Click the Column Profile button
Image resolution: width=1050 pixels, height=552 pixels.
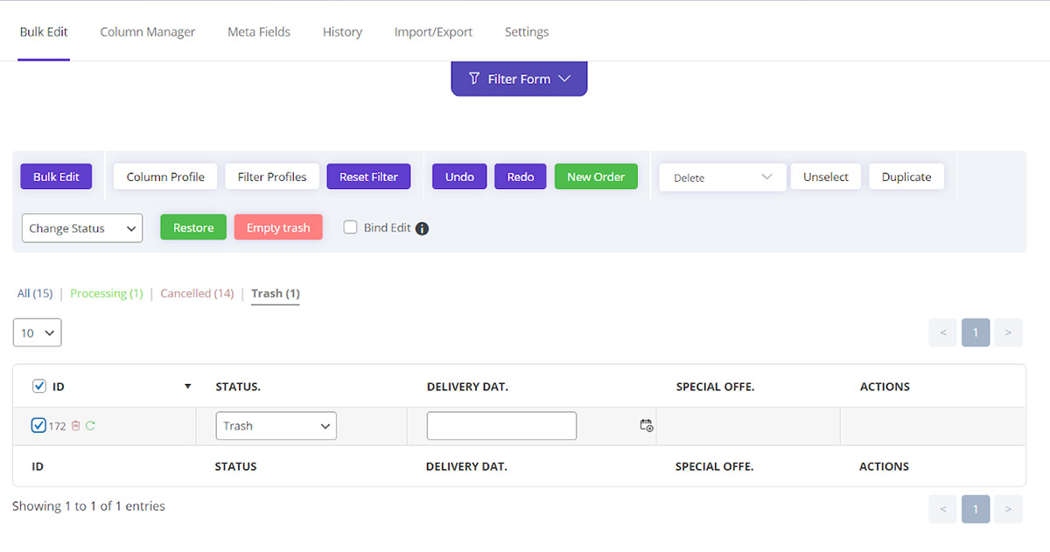(165, 177)
